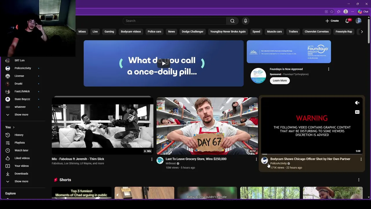Screen dimensions: 371x209
Task: Click the PoliceActivity avatar beside Bodycam video
Action: click(x=264, y=161)
